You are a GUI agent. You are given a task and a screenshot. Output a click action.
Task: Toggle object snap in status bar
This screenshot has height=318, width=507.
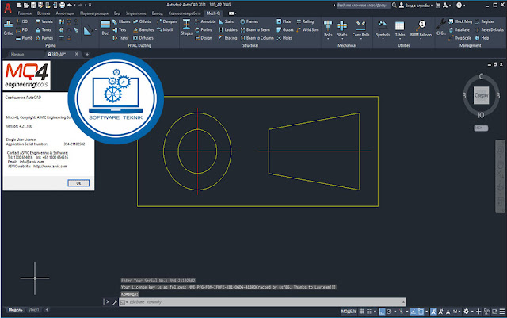coord(421,312)
